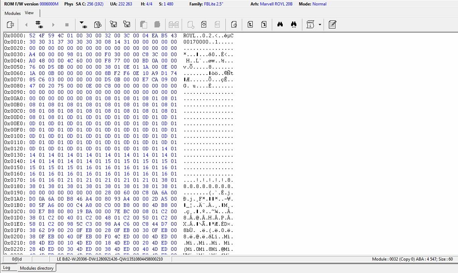This screenshot has width=458, height=273.
Task: Click hex row offset 0x01F0
Action: pos(15,230)
